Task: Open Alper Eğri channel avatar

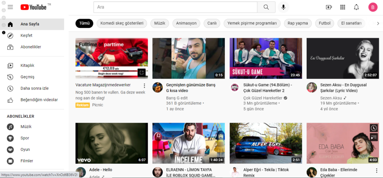Action: tap(235, 172)
